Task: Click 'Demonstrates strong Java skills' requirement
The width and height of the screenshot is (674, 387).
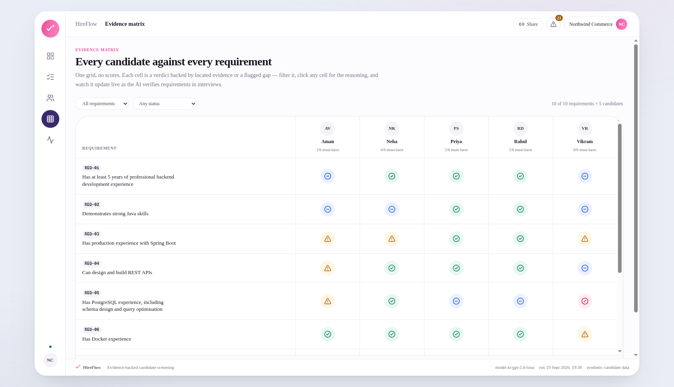Action: [x=115, y=214]
